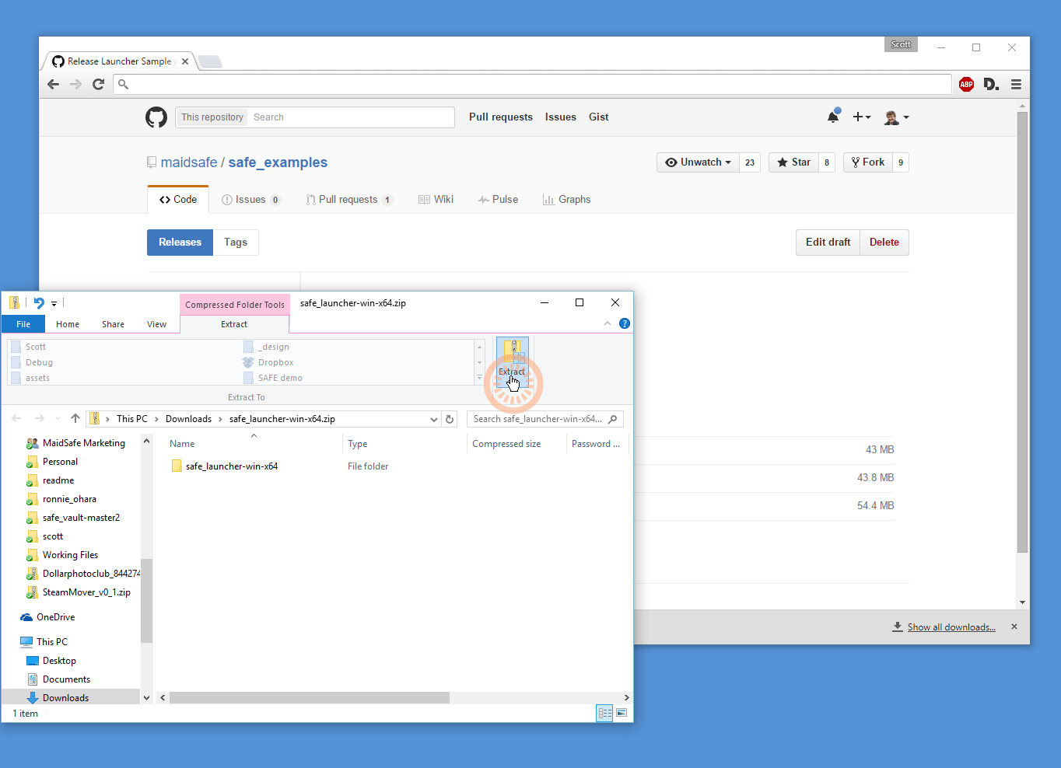The height and width of the screenshot is (768, 1061).
Task: Open Show all downloads link
Action: 951,627
